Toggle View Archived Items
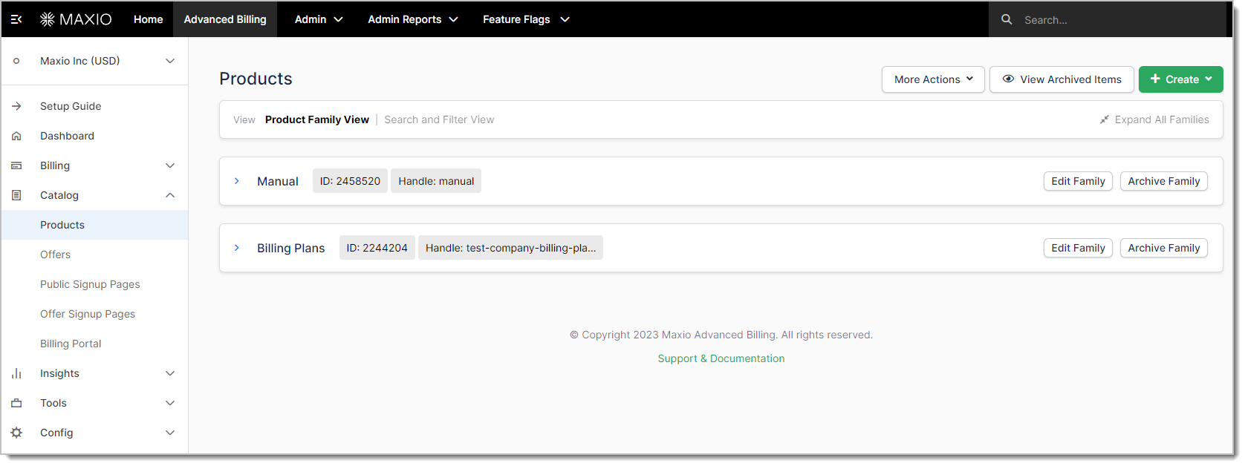 1062,79
